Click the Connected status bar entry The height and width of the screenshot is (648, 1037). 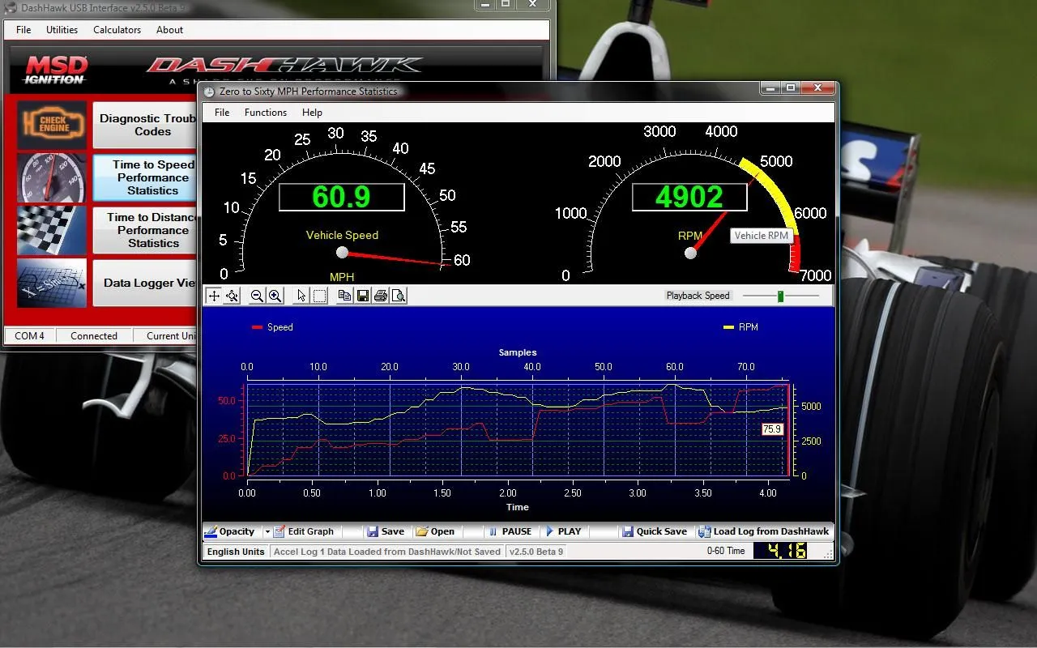(x=94, y=336)
